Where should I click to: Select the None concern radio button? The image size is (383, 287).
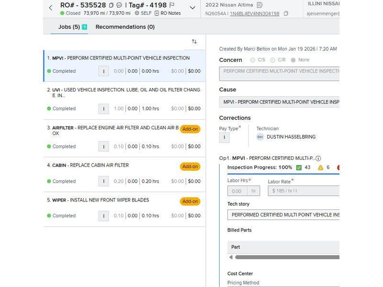point(293,60)
